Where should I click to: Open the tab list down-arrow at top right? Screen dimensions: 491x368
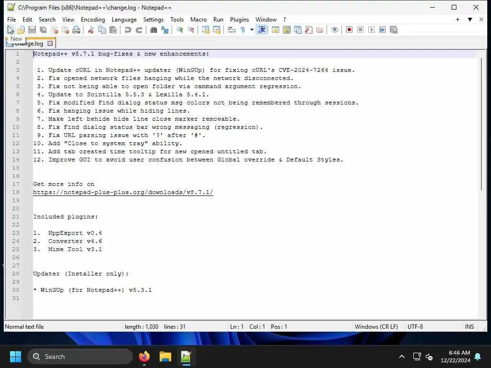click(x=470, y=19)
